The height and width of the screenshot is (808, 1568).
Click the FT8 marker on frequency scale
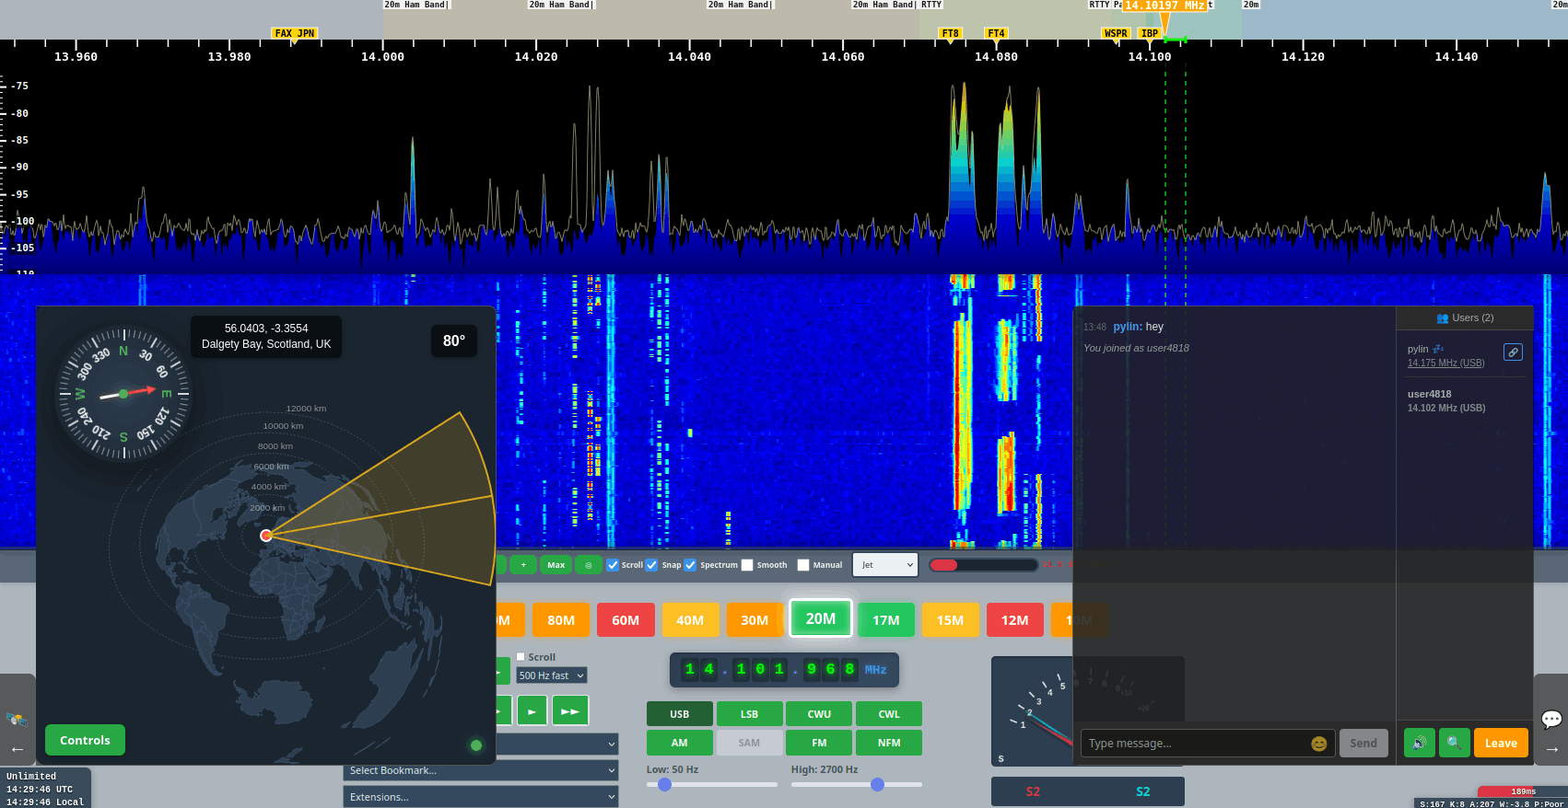pyautogui.click(x=950, y=34)
